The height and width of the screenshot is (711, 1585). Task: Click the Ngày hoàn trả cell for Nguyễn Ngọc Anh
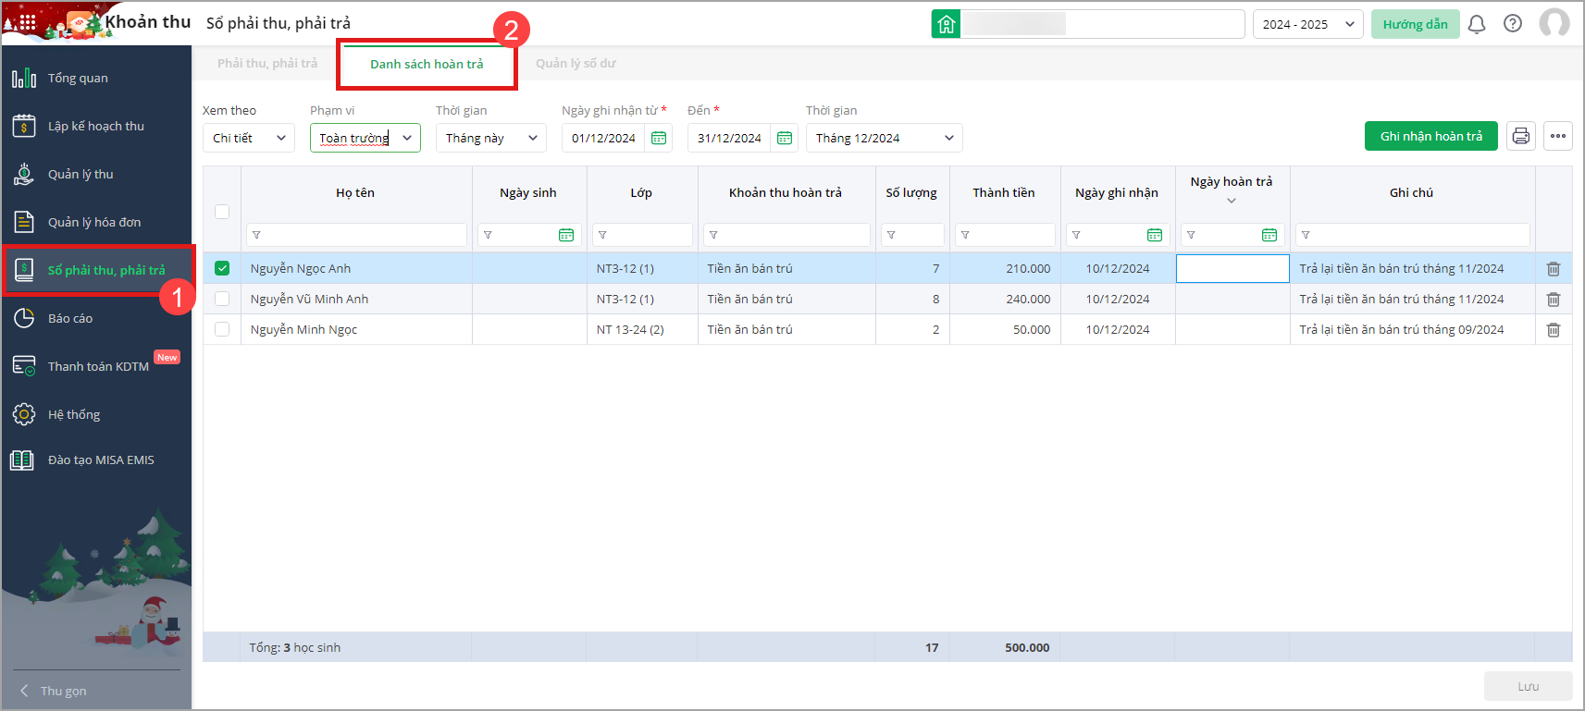tap(1232, 268)
